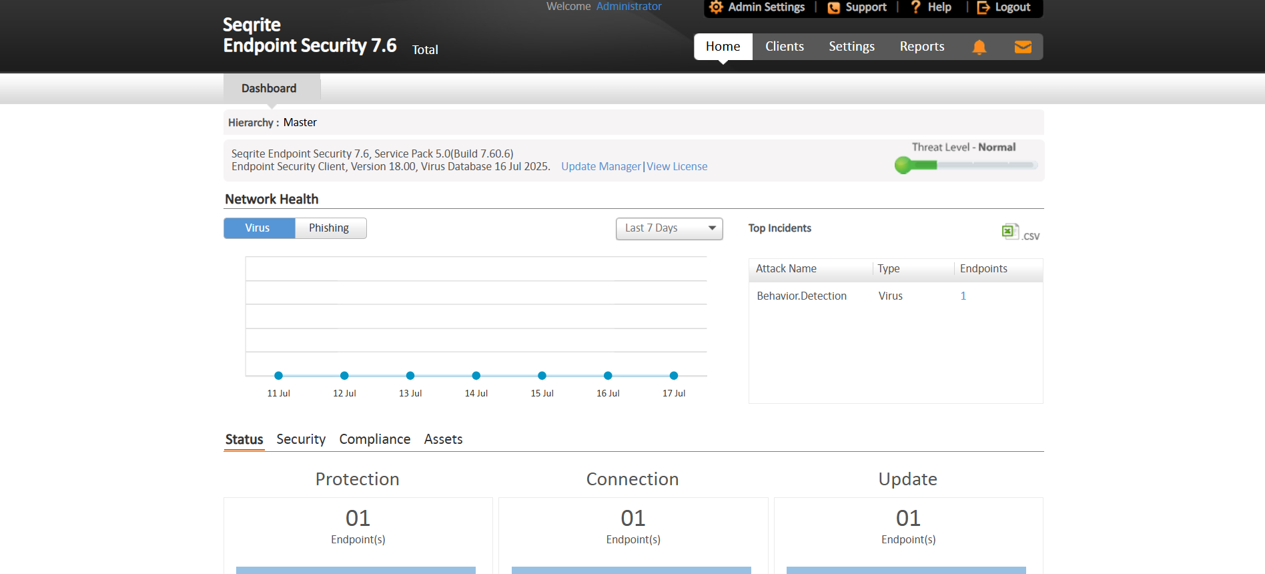The width and height of the screenshot is (1265, 574).
Task: Open the Reports tab
Action: pyautogui.click(x=921, y=47)
